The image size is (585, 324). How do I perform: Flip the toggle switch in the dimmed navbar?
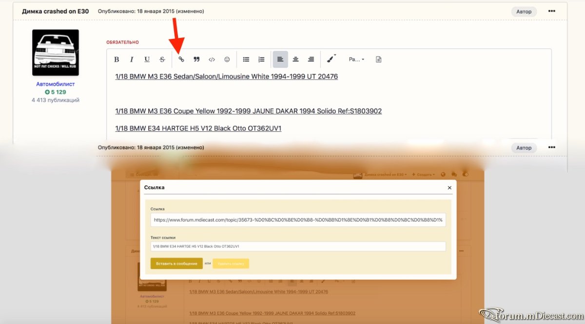pos(466,174)
